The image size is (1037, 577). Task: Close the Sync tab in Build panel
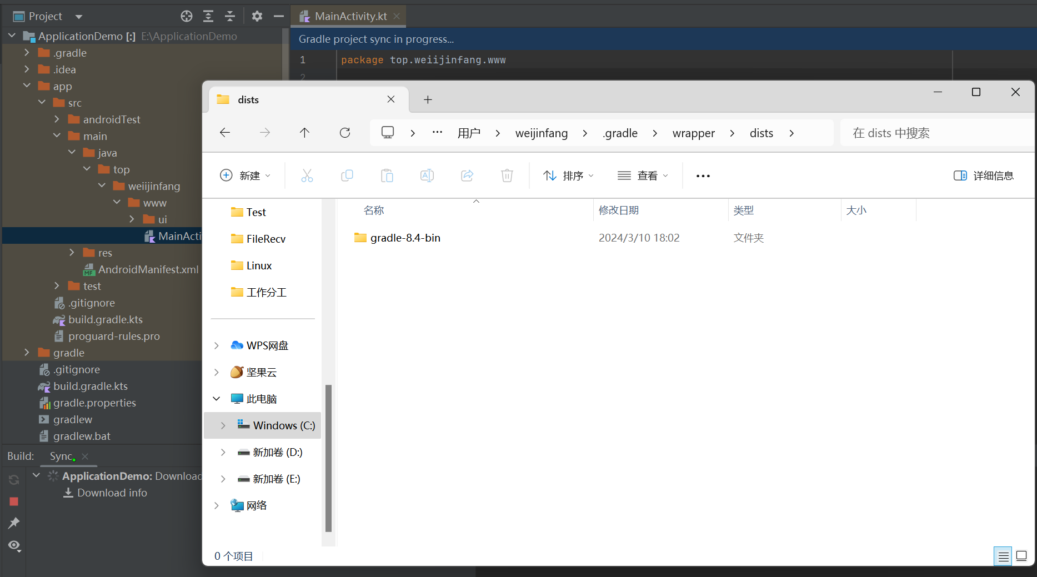85,456
